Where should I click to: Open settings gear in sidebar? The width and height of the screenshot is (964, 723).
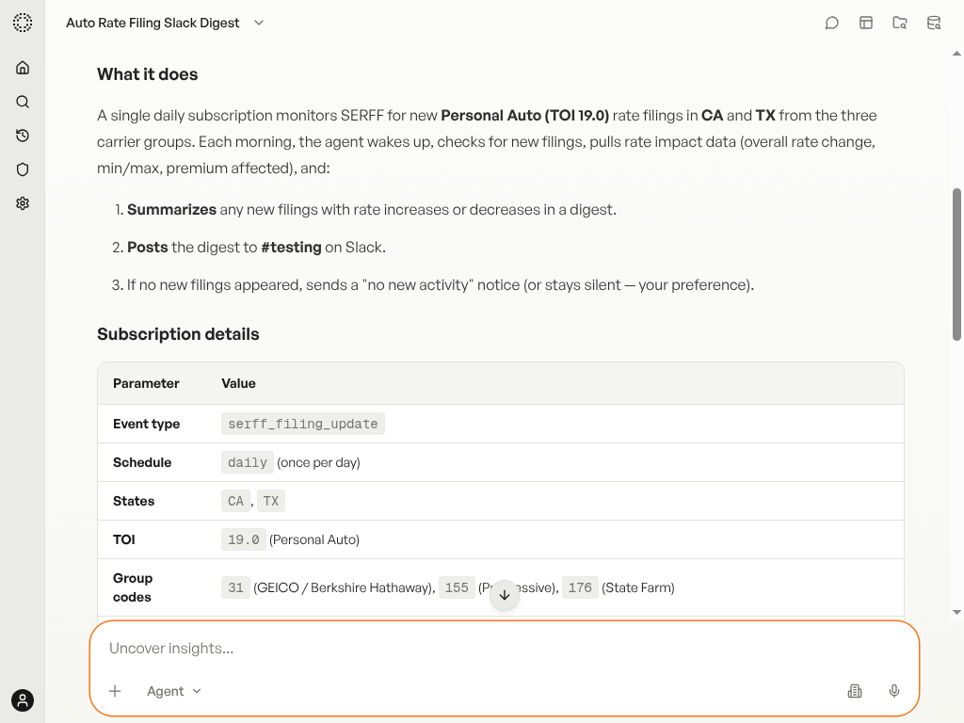[23, 203]
